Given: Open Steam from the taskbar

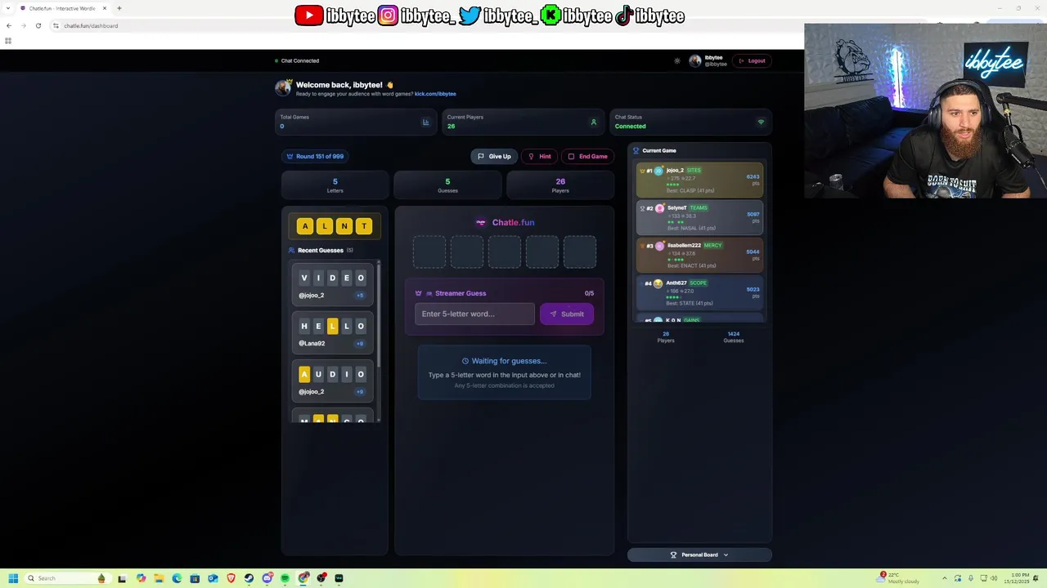Looking at the screenshot, I should click(x=249, y=578).
